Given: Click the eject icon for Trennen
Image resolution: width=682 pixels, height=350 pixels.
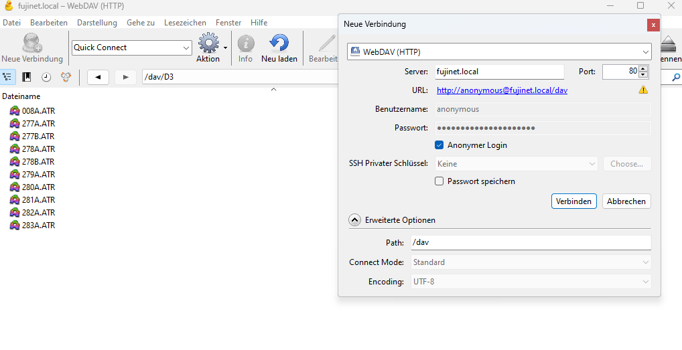Looking at the screenshot, I should click(668, 43).
